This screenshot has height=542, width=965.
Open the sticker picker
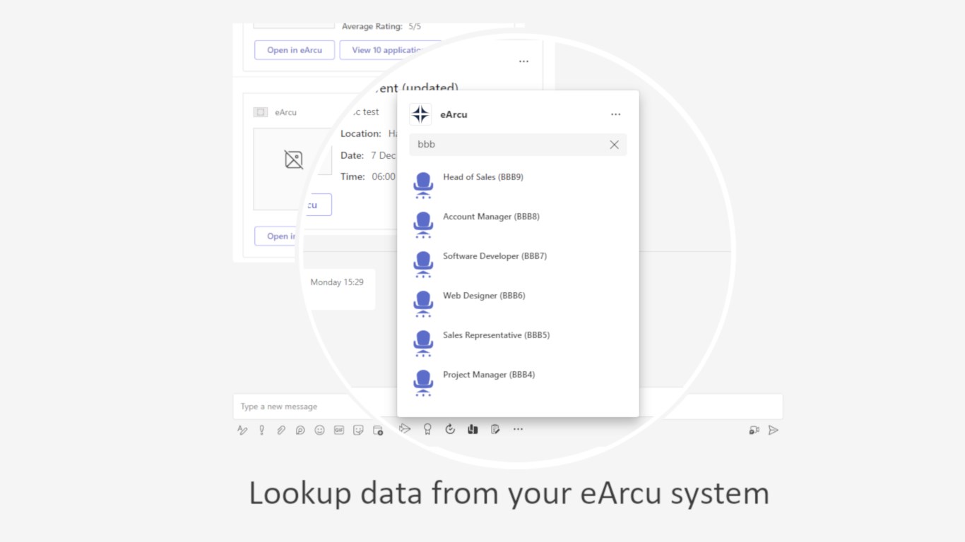(358, 430)
